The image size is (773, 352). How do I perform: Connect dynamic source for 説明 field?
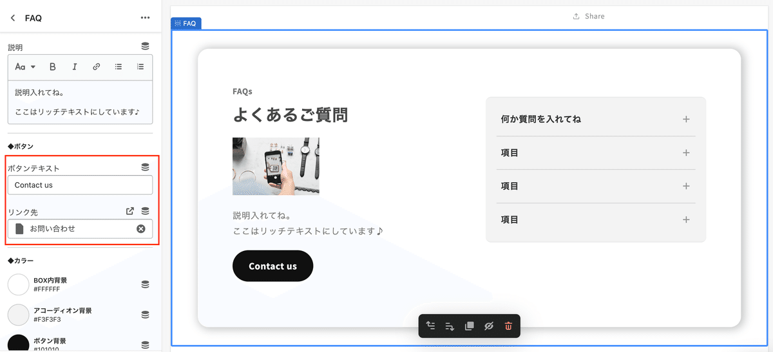pos(146,46)
